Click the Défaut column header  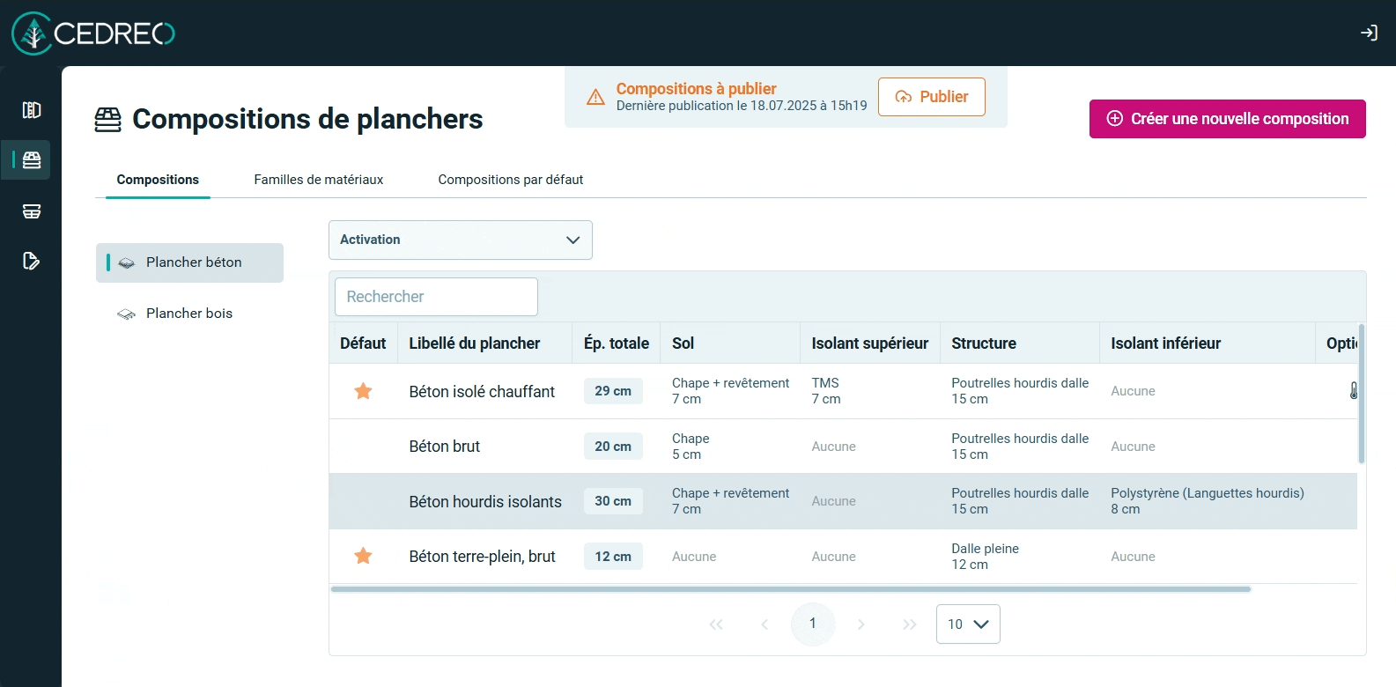363,343
